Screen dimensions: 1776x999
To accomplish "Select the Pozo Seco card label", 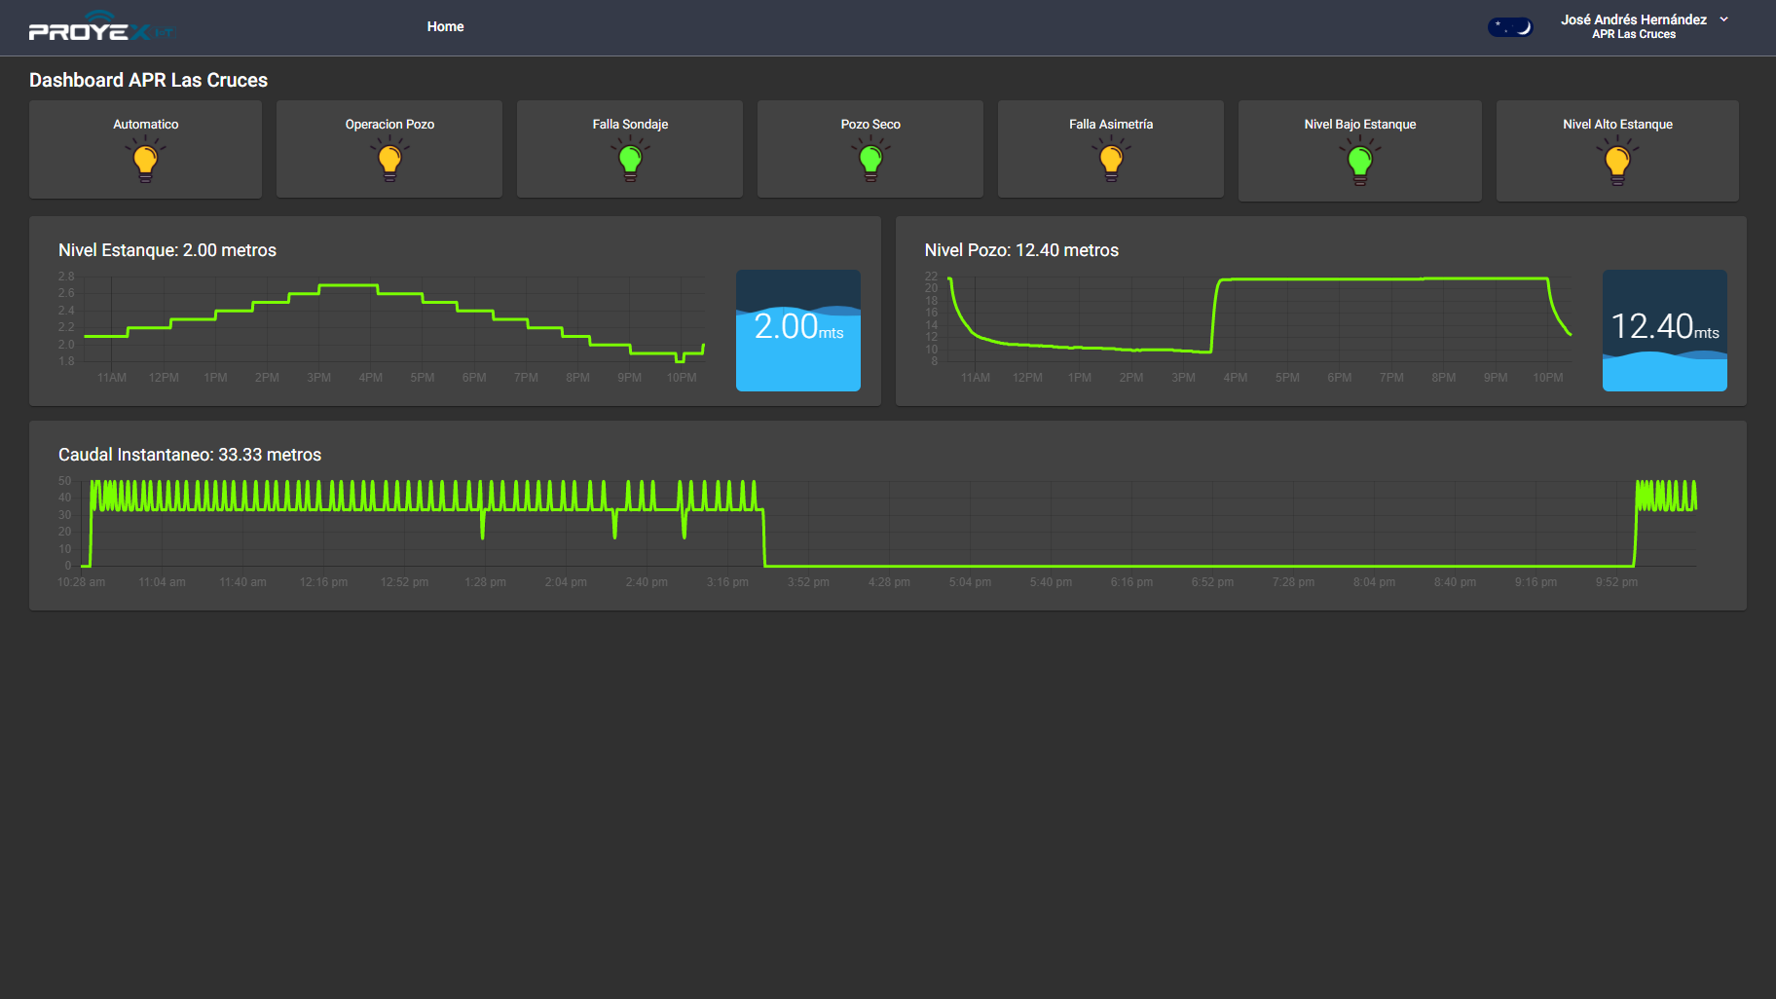I will (x=870, y=124).
